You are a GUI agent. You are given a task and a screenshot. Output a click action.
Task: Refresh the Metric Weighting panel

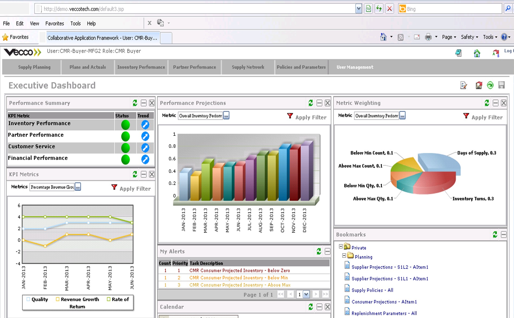click(x=487, y=103)
